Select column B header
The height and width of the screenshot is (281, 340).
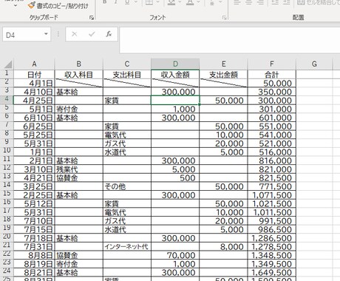(78, 64)
